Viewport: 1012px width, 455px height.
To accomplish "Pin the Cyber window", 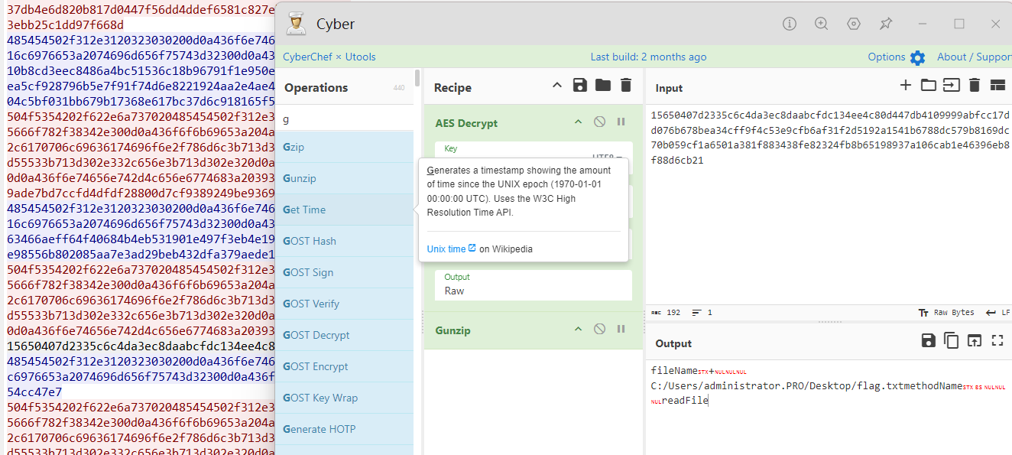I will pos(886,24).
